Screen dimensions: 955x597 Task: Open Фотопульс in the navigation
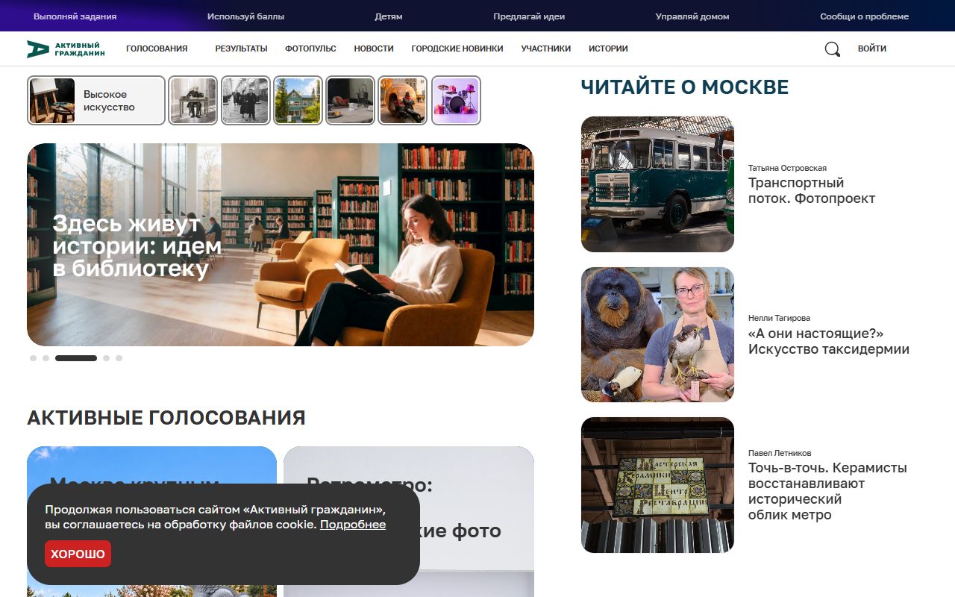click(x=310, y=49)
